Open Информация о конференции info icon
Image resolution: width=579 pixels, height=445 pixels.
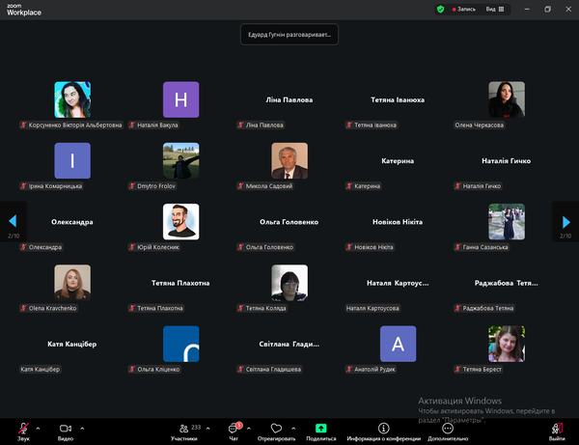384,428
